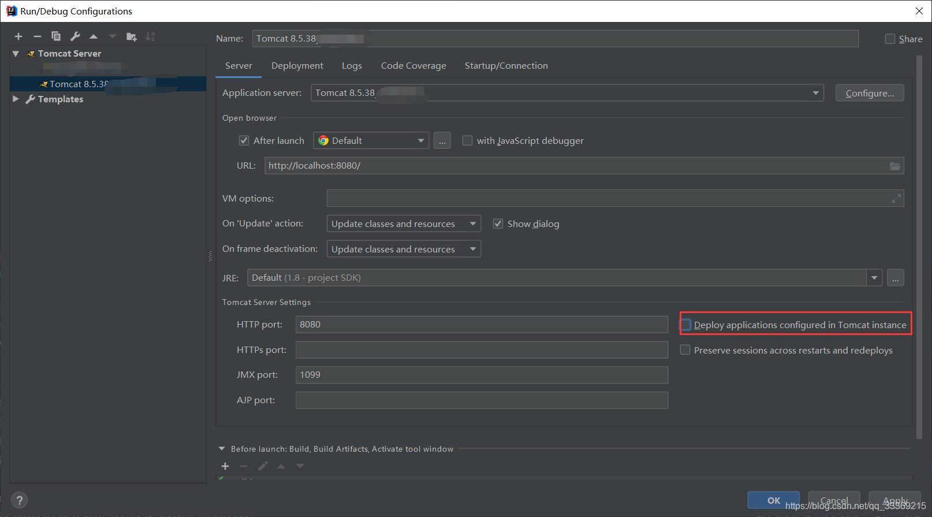Enable Deploy applications configured in Tomcat instance
The image size is (932, 517).
pyautogui.click(x=685, y=325)
